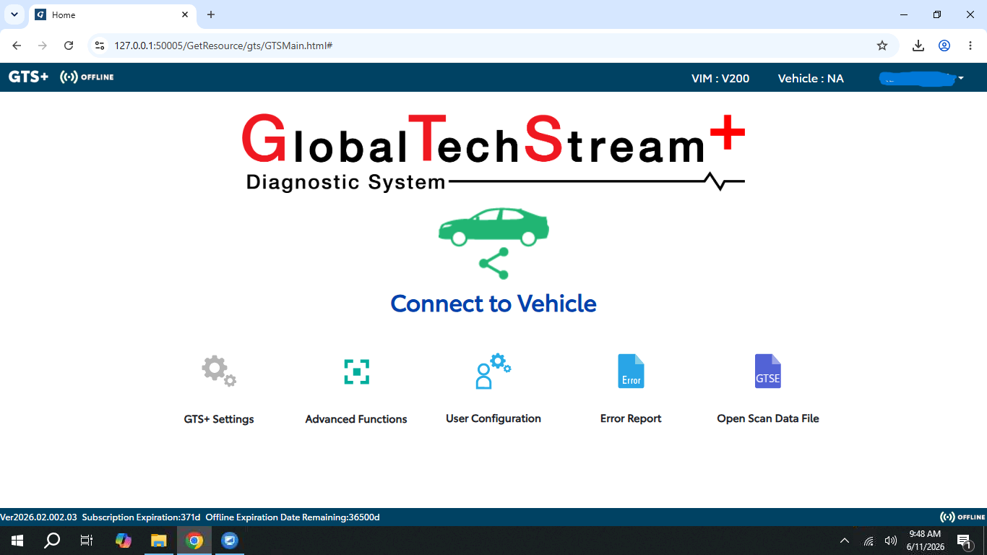
Task: Open blue app icon next to Chrome on taskbar
Action: coord(230,541)
